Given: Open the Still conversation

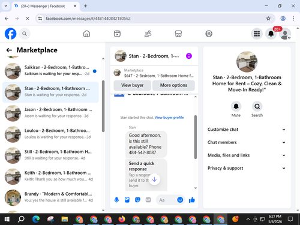Looking at the screenshot, I should pos(50,155).
